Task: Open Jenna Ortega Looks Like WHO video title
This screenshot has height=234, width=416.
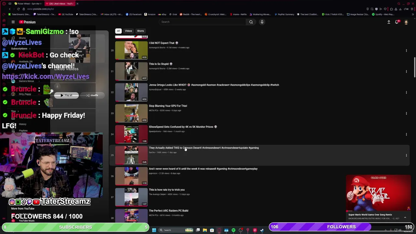Action: pos(214,85)
